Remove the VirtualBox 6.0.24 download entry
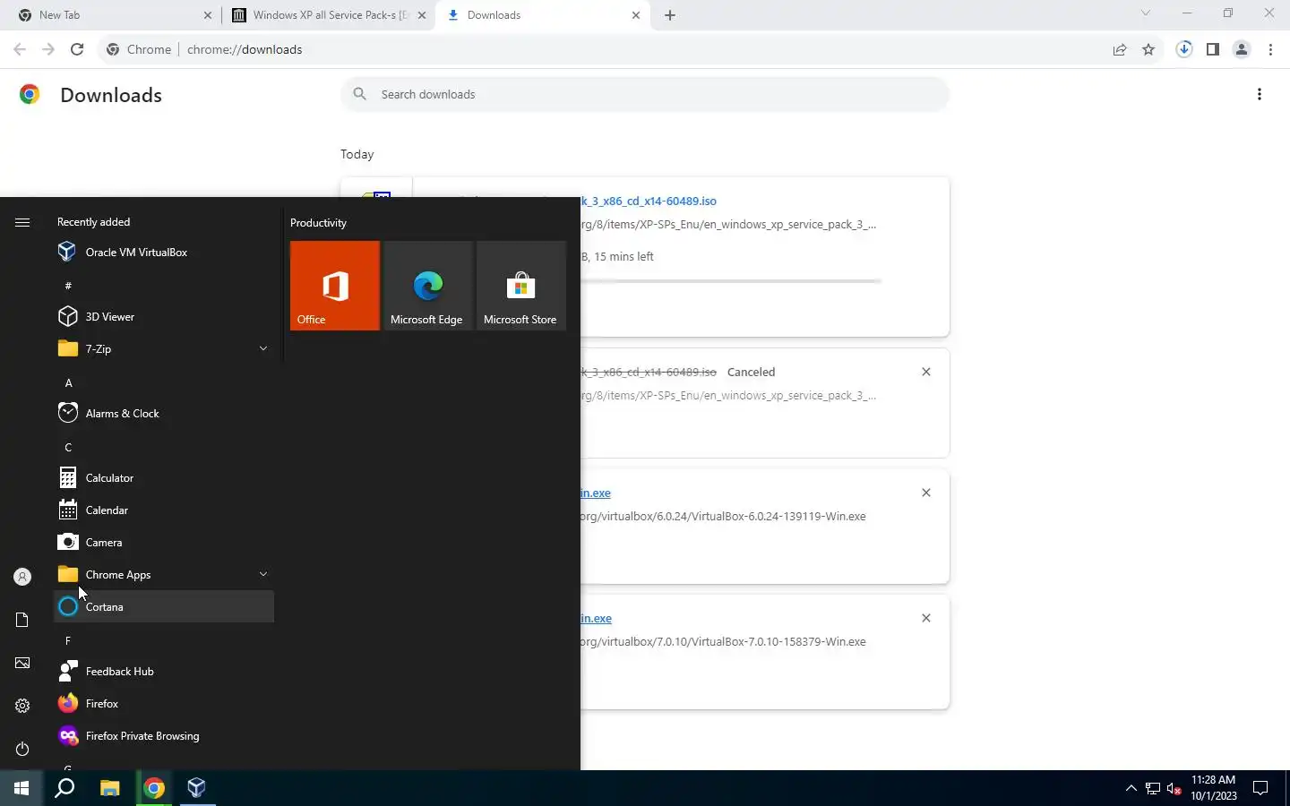 coord(926,493)
